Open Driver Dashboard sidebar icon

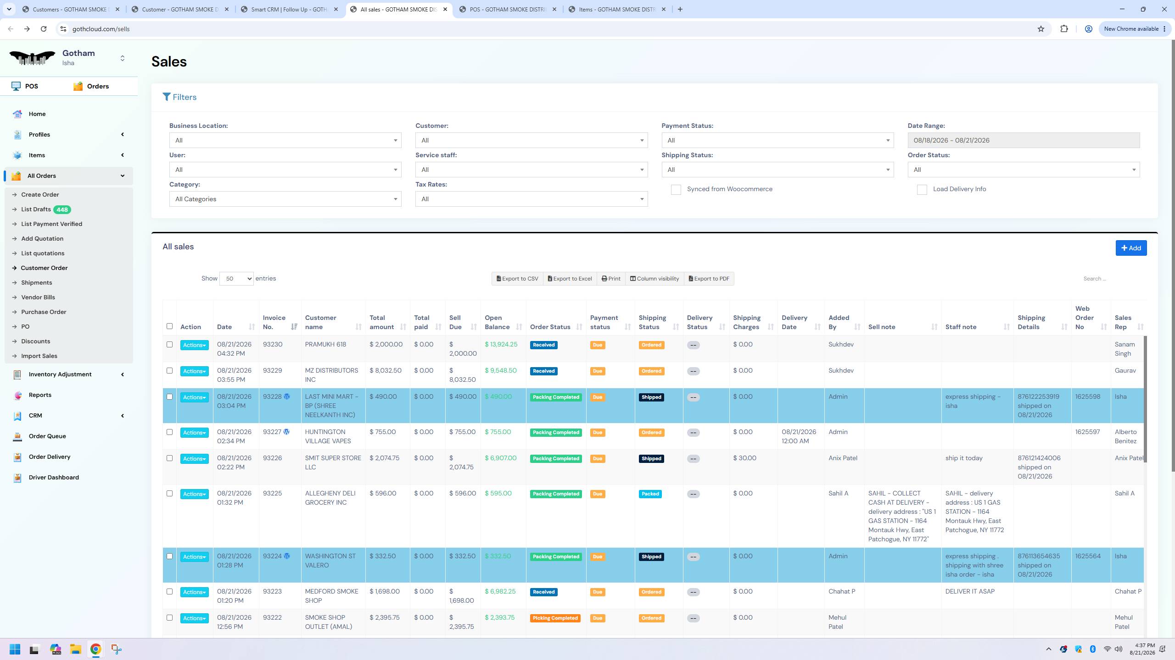[17, 478]
